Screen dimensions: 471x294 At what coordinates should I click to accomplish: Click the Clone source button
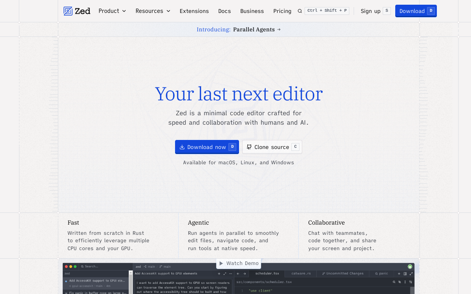click(x=272, y=147)
